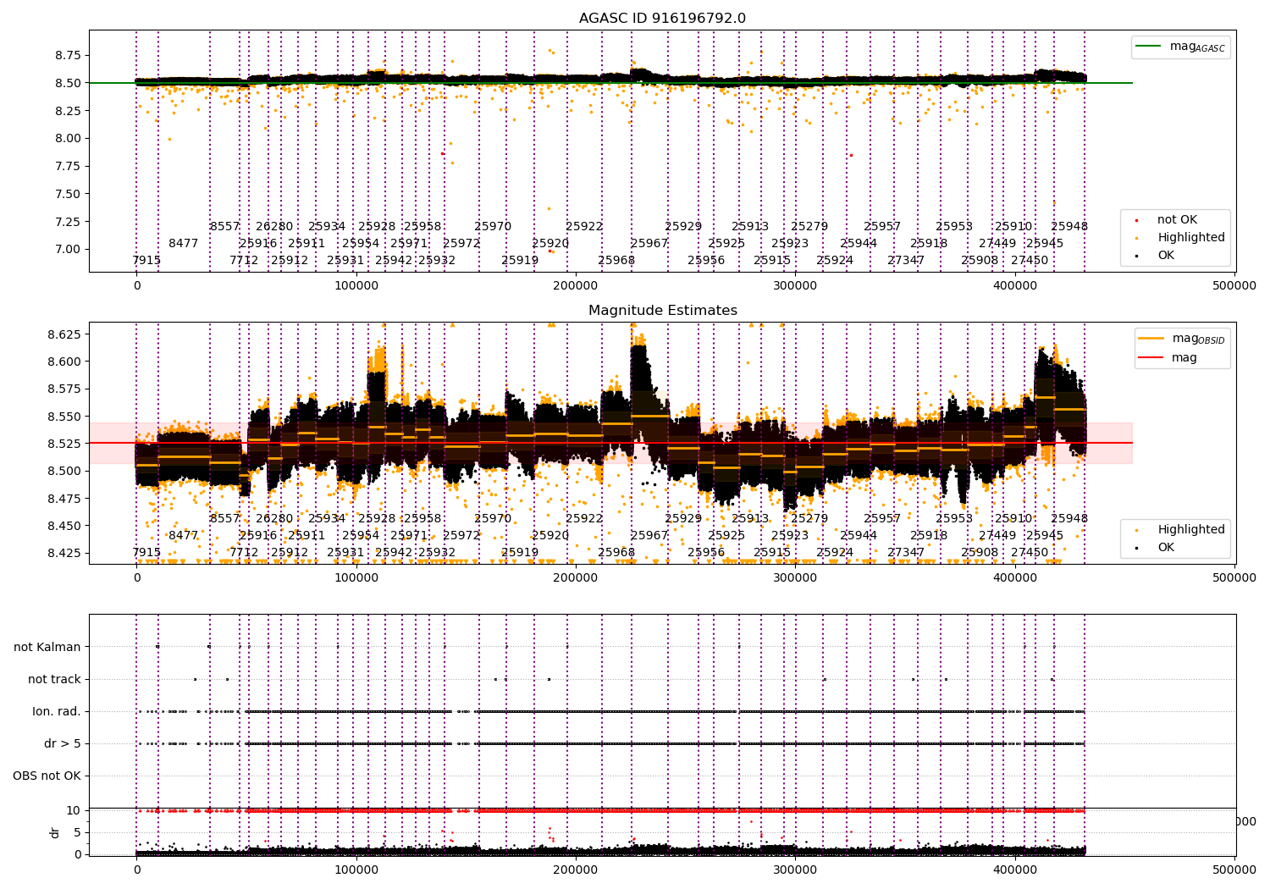The image size is (1270, 889).
Task: Click 'Highlighted' in the Magnitude Estimates legend
Action: 1191,530
